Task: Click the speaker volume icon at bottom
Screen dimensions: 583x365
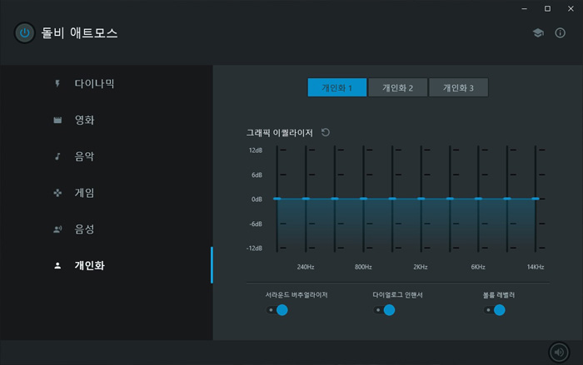Action: (559, 352)
